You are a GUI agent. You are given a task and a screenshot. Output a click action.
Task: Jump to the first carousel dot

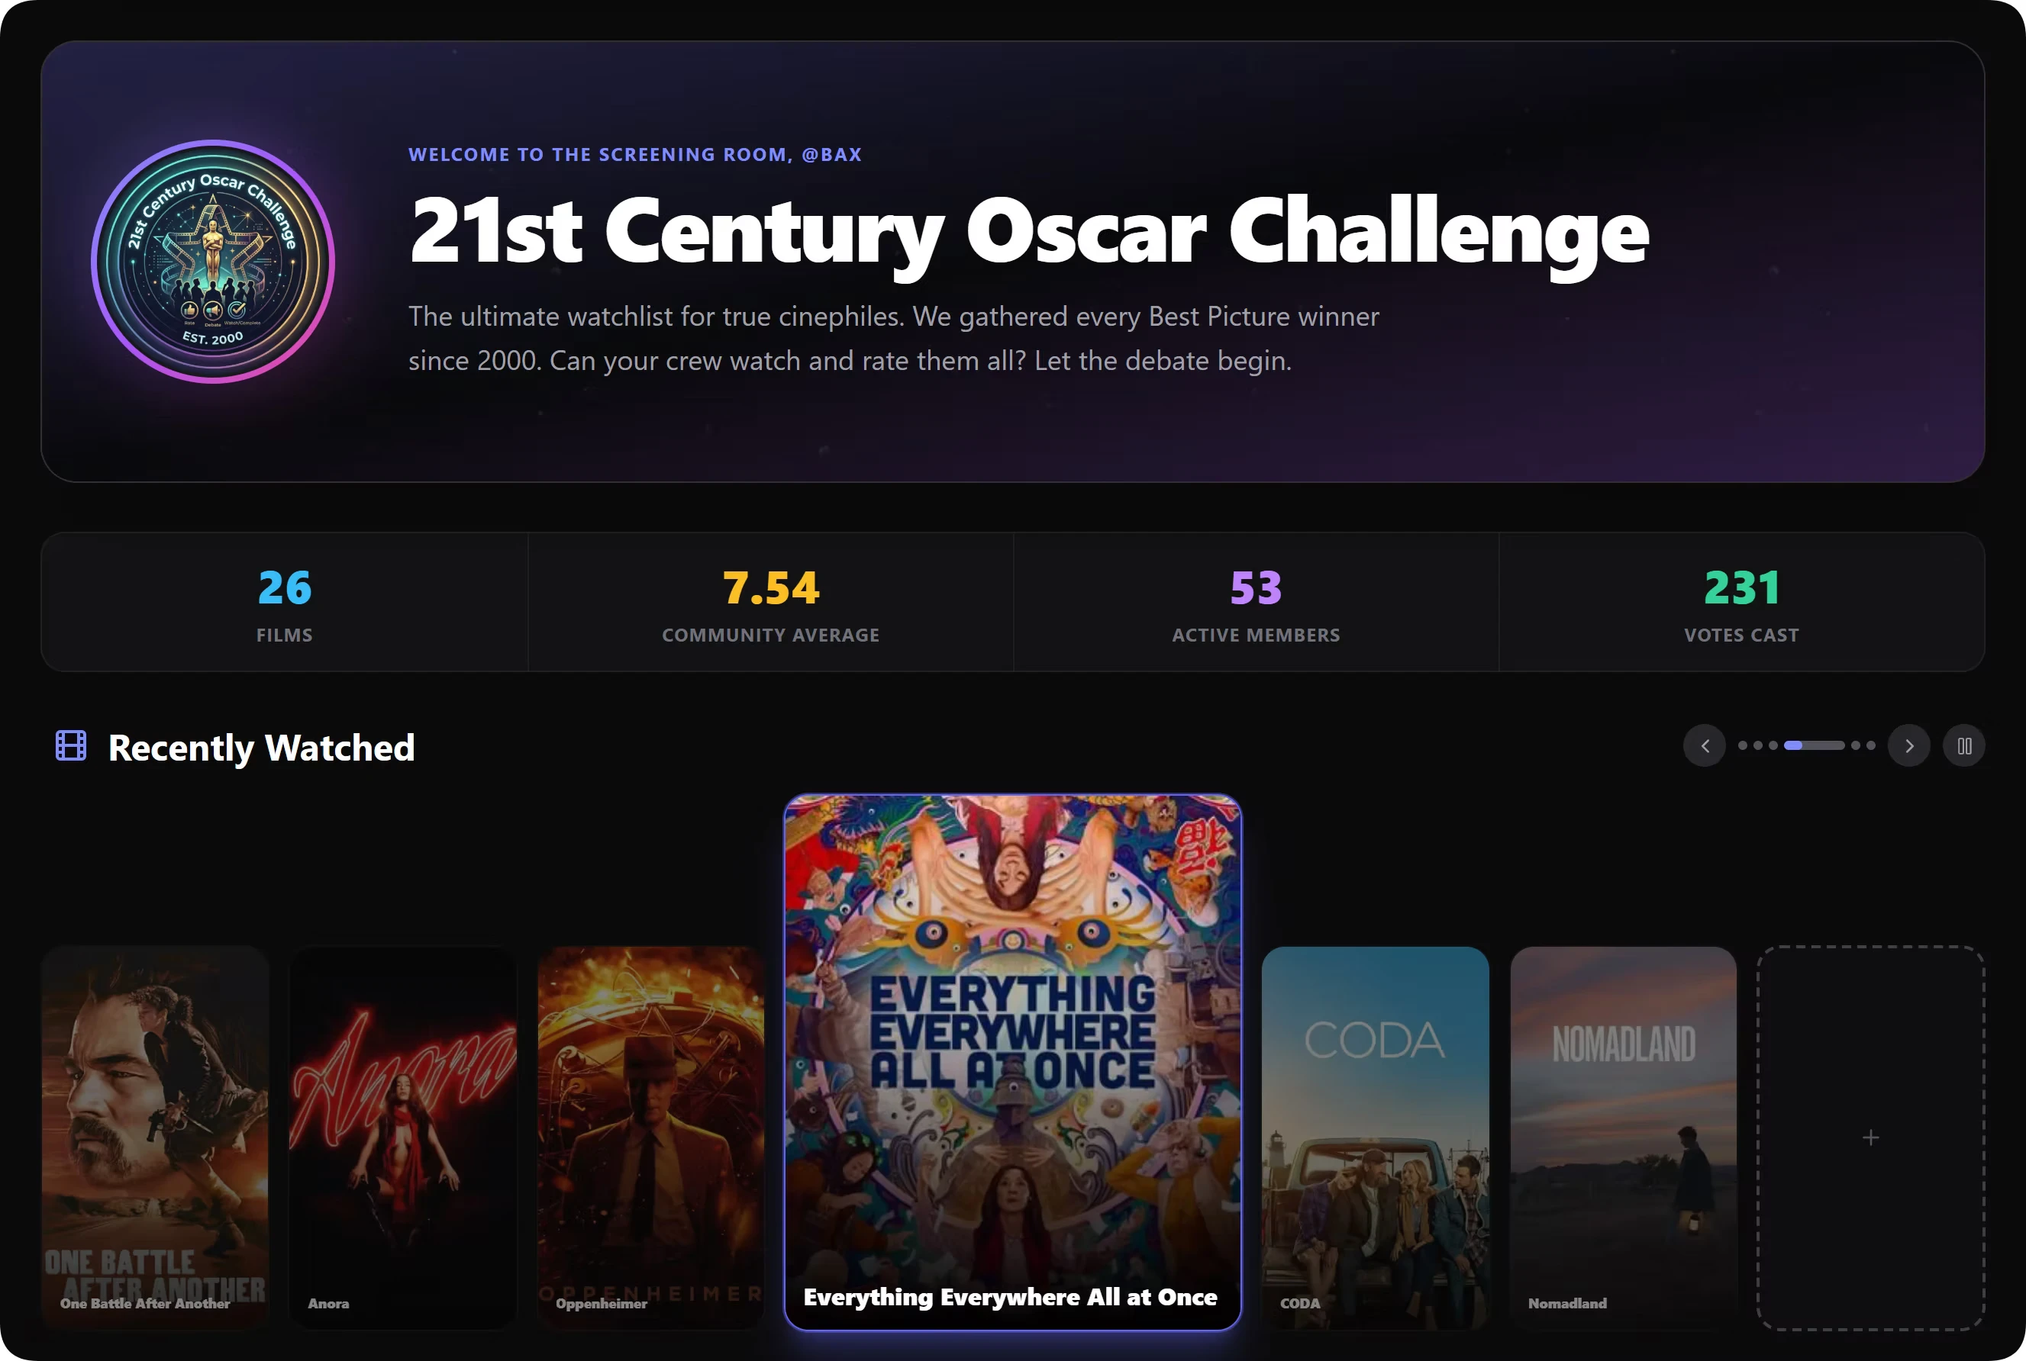1743,745
